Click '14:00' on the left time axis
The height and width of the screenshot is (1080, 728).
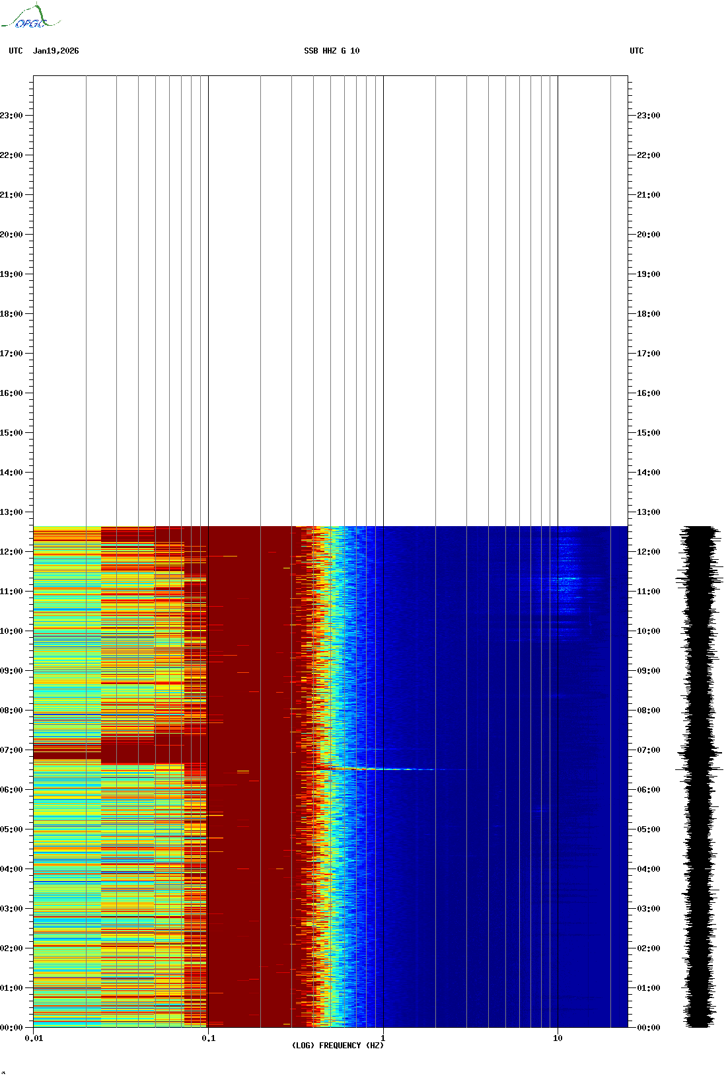11,473
